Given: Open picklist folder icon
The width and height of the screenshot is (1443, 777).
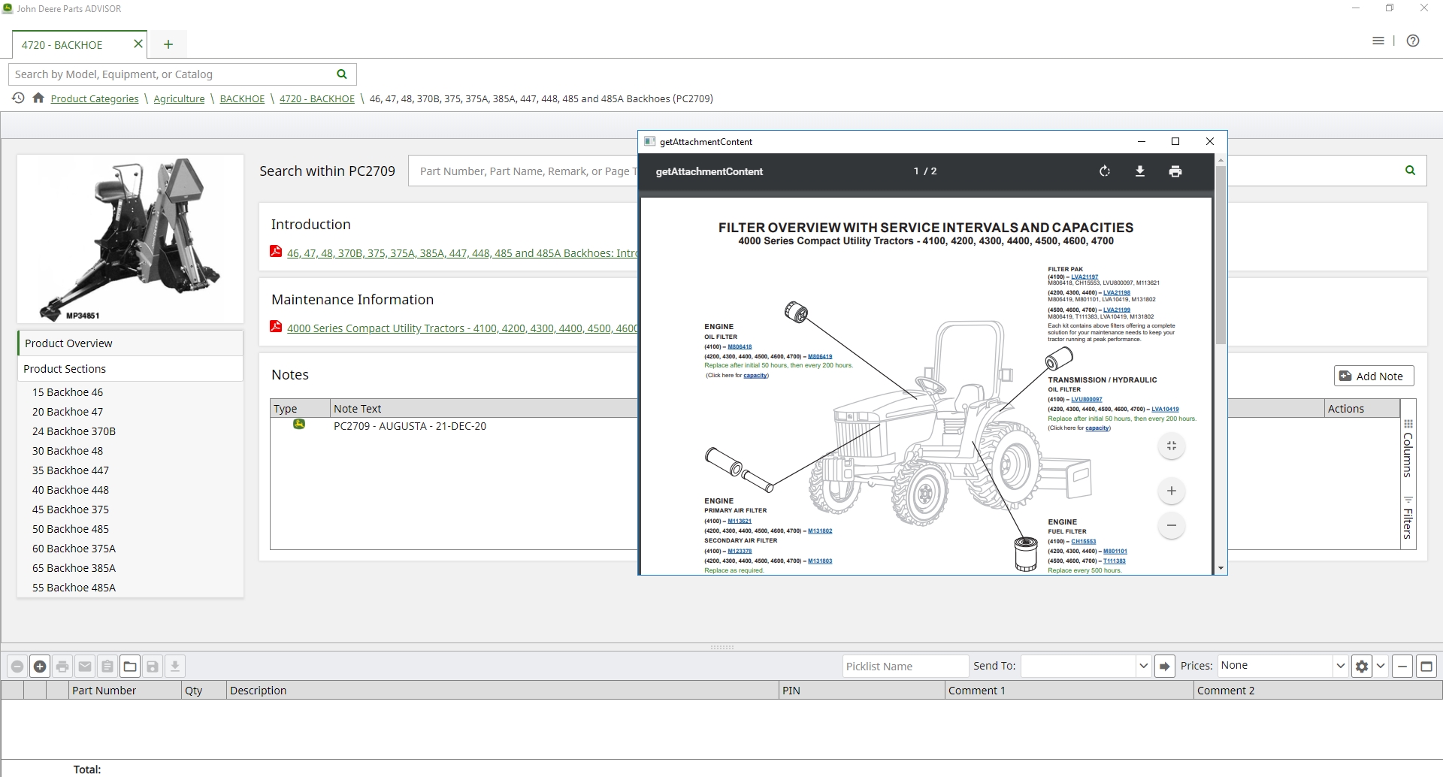Looking at the screenshot, I should coord(130,667).
